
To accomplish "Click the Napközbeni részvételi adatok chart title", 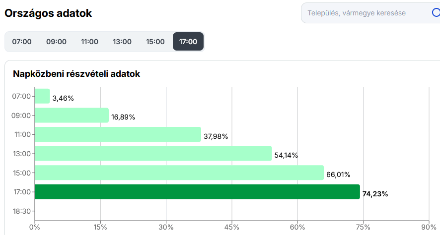I will [x=76, y=74].
